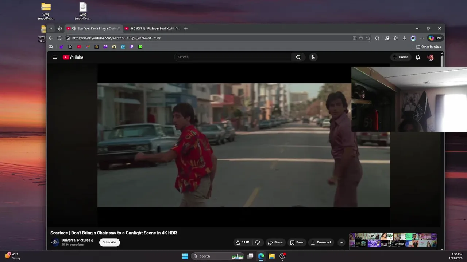Dislike the Scarface video
Screen dimensions: 467x262
pyautogui.click(x=258, y=242)
